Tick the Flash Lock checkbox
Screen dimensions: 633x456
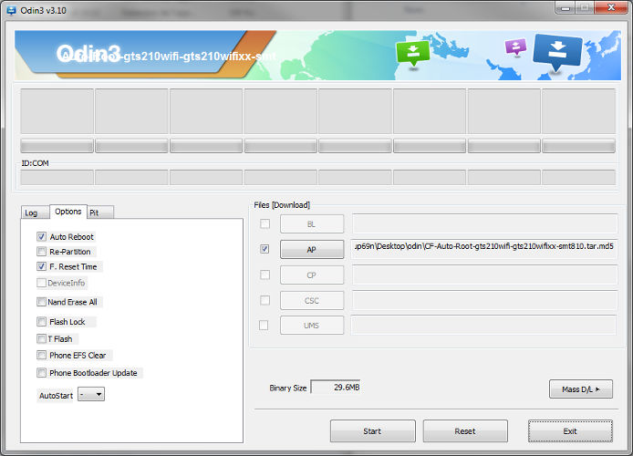41,321
